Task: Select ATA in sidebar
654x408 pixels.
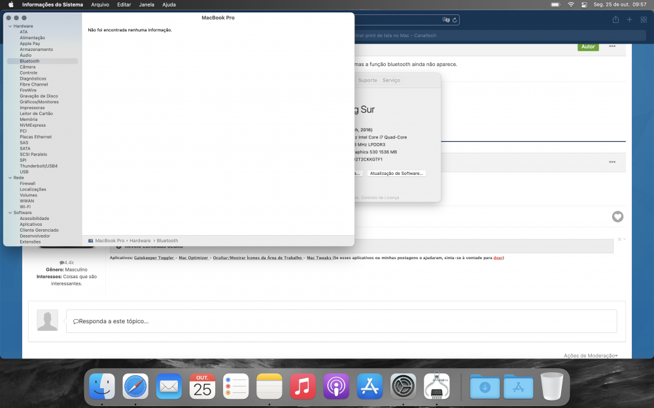Action: coord(24,31)
